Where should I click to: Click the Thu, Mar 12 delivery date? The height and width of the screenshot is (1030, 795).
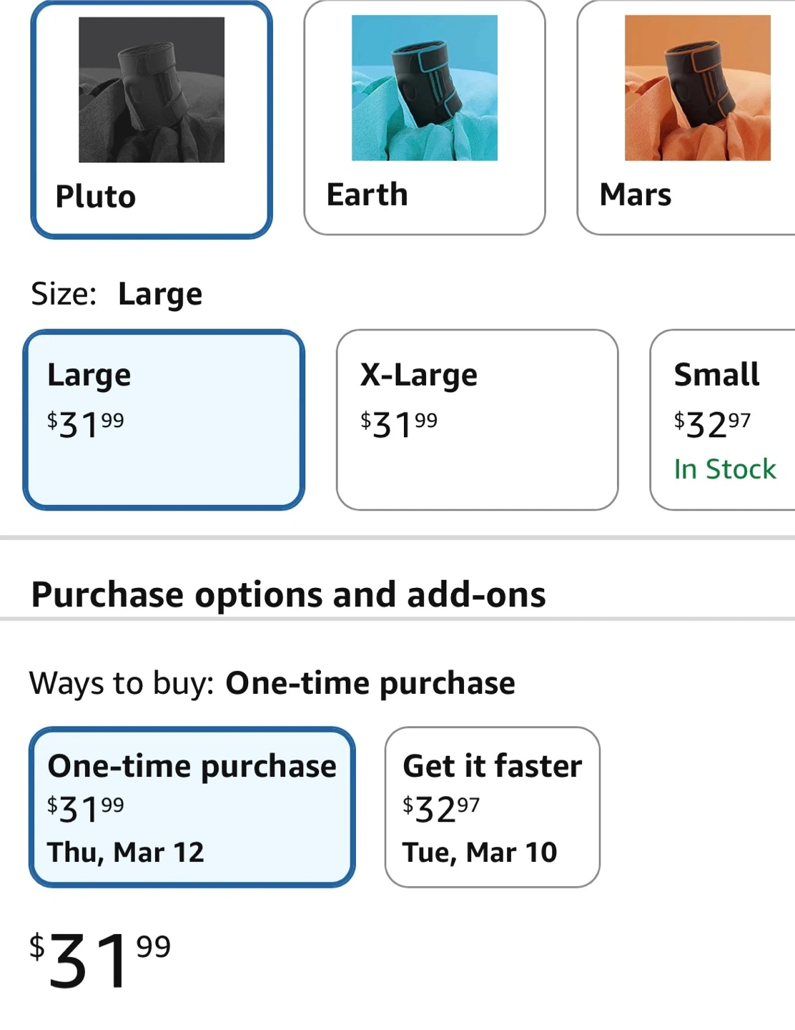coord(126,852)
